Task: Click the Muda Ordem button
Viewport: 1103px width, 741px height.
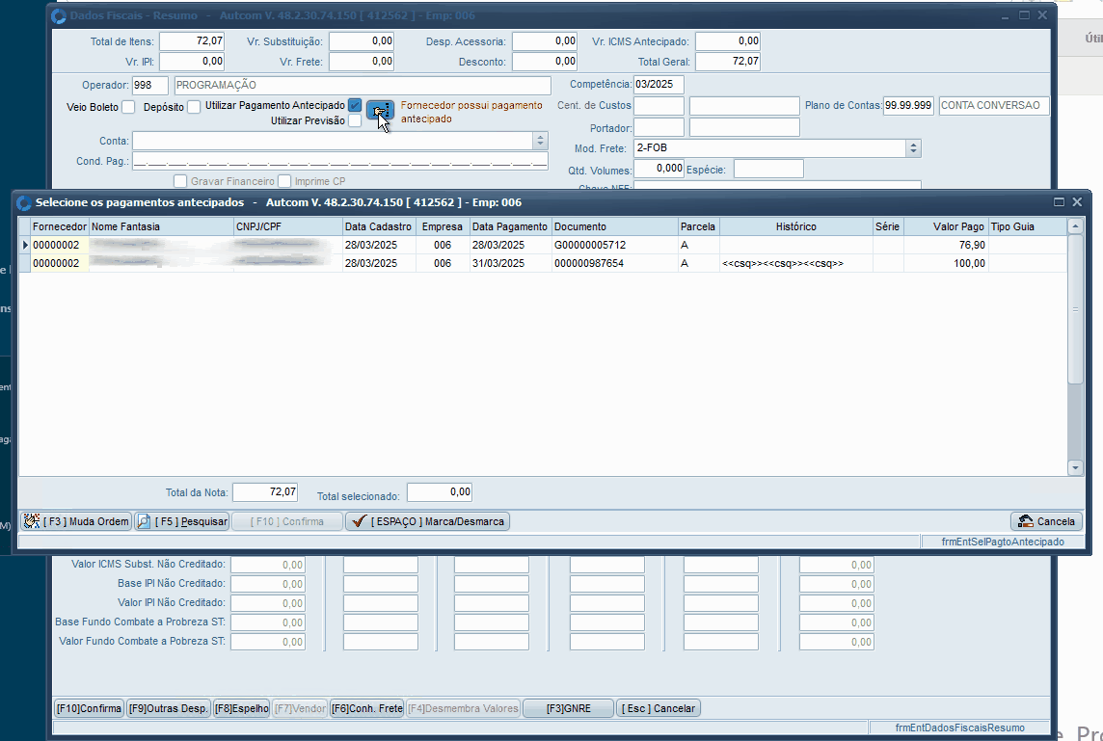Action: pyautogui.click(x=76, y=521)
